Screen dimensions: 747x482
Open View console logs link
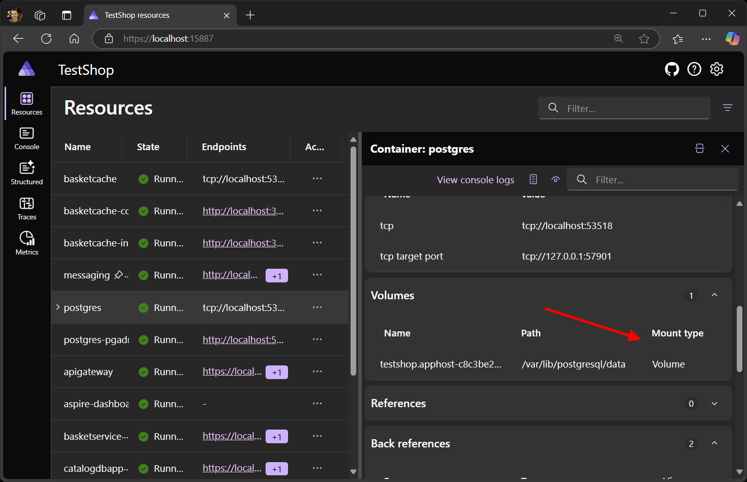(x=475, y=180)
